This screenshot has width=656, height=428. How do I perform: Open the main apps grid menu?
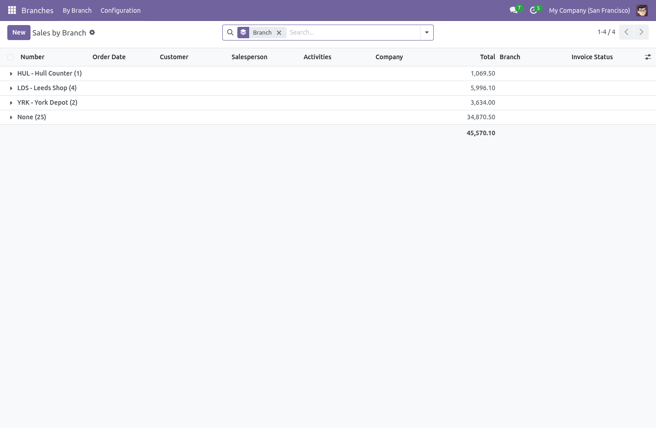(12, 10)
